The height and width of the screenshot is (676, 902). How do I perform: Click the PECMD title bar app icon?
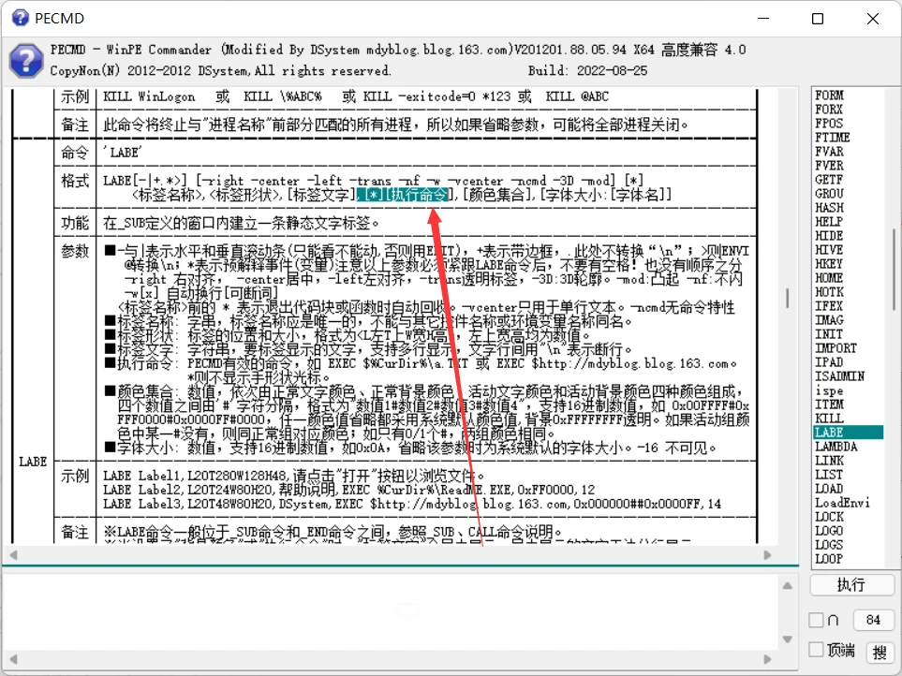[x=20, y=18]
